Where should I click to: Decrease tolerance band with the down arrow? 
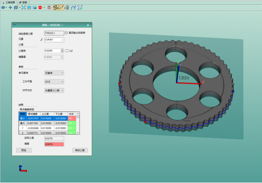(x=62, y=52)
